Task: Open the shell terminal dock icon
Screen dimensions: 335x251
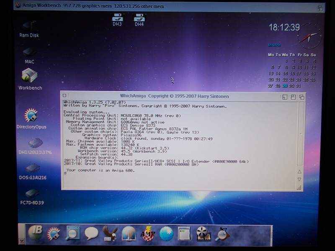Action: pos(184,233)
